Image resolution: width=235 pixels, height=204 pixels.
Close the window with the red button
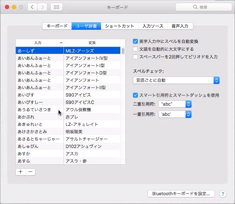click(x=7, y=7)
